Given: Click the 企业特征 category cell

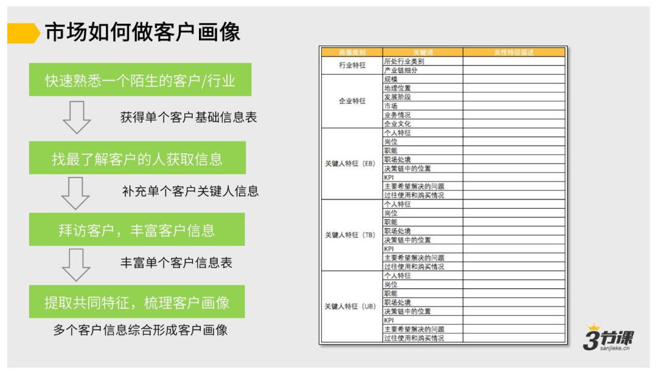Looking at the screenshot, I should 352,101.
